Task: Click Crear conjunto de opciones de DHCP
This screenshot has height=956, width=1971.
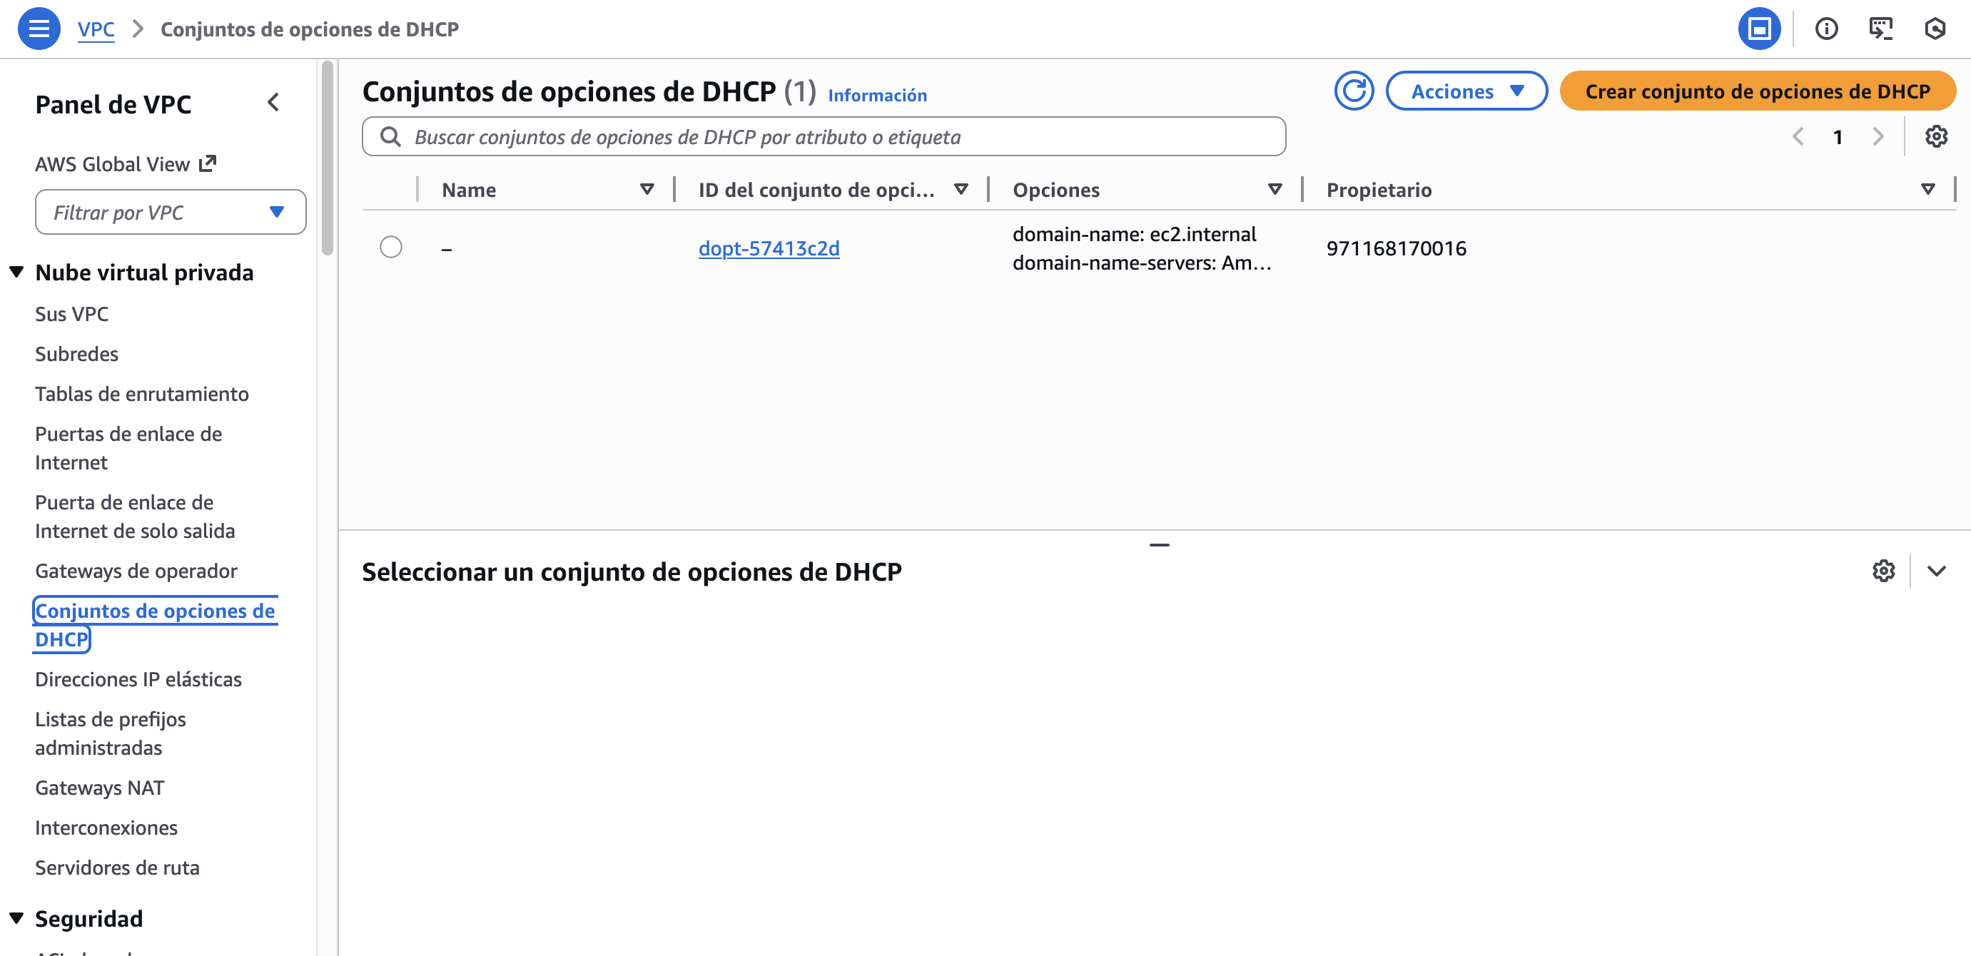Action: click(1757, 92)
